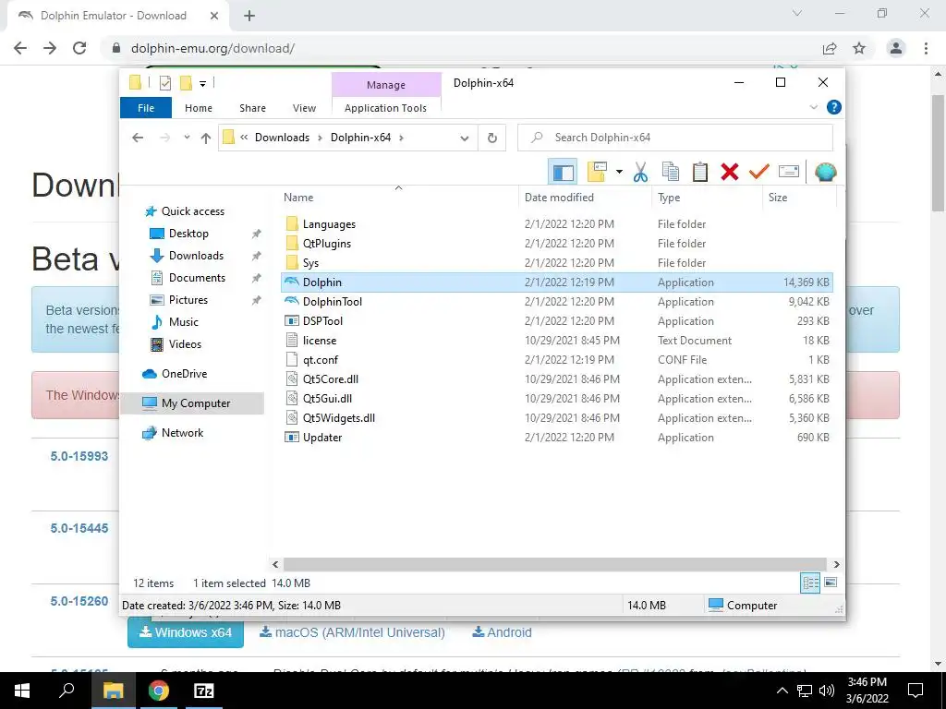Toggle the preview pane layout icon
This screenshot has height=709, width=946.
pos(563,173)
